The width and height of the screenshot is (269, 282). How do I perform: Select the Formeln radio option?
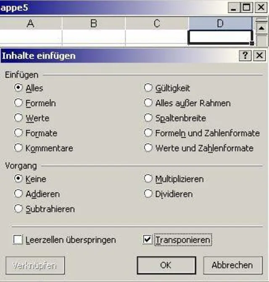click(18, 103)
